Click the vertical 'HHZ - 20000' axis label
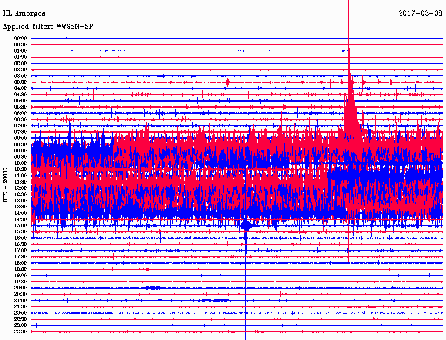This screenshot has height=340, width=446. pos(5,185)
